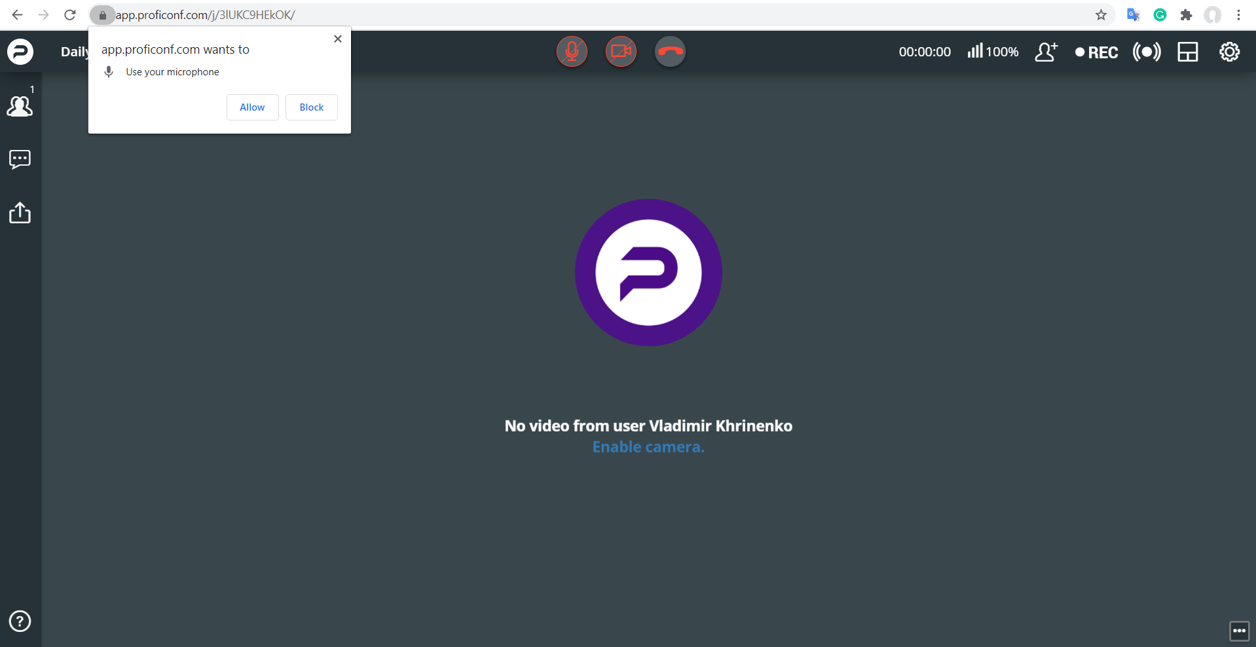Viewport: 1256px width, 647px height.
Task: Open the more options button at bottom-right
Action: 1239,631
